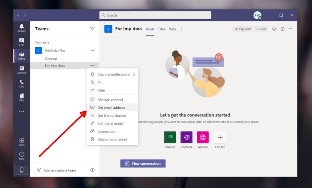The height and width of the screenshot is (188, 312).
Task: Show more apps via sidebar ellipsis
Action: point(22,111)
